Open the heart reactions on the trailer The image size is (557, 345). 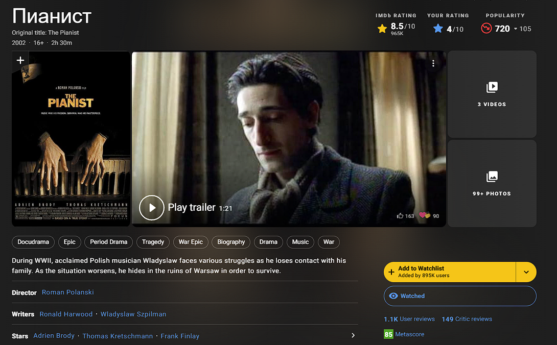click(x=425, y=215)
